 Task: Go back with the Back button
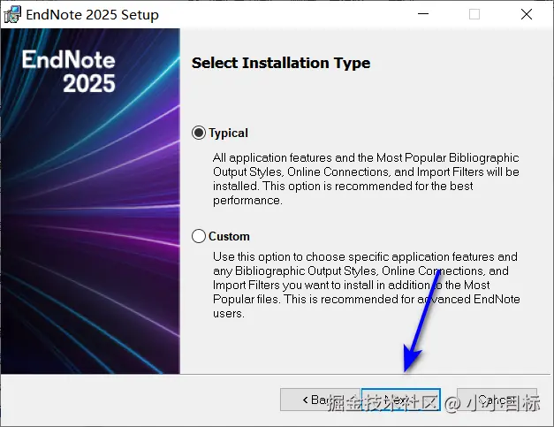click(320, 400)
